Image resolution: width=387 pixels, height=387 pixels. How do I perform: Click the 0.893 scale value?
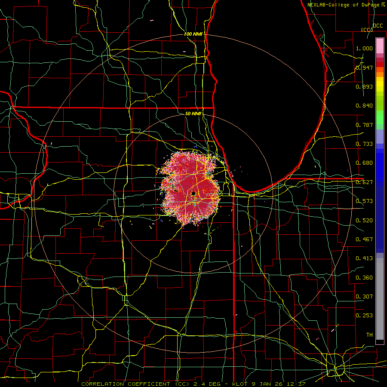[x=364, y=86]
